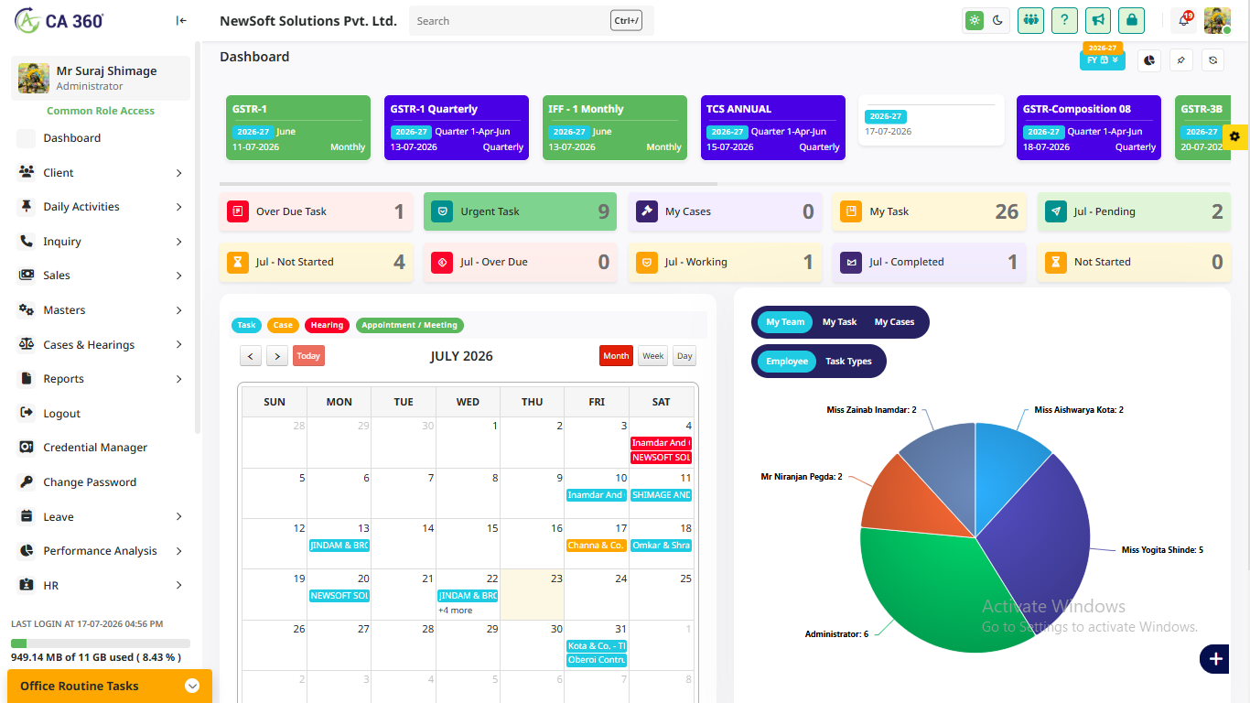
Task: Click the pin icon on Dashboard header
Action: (x=1180, y=60)
